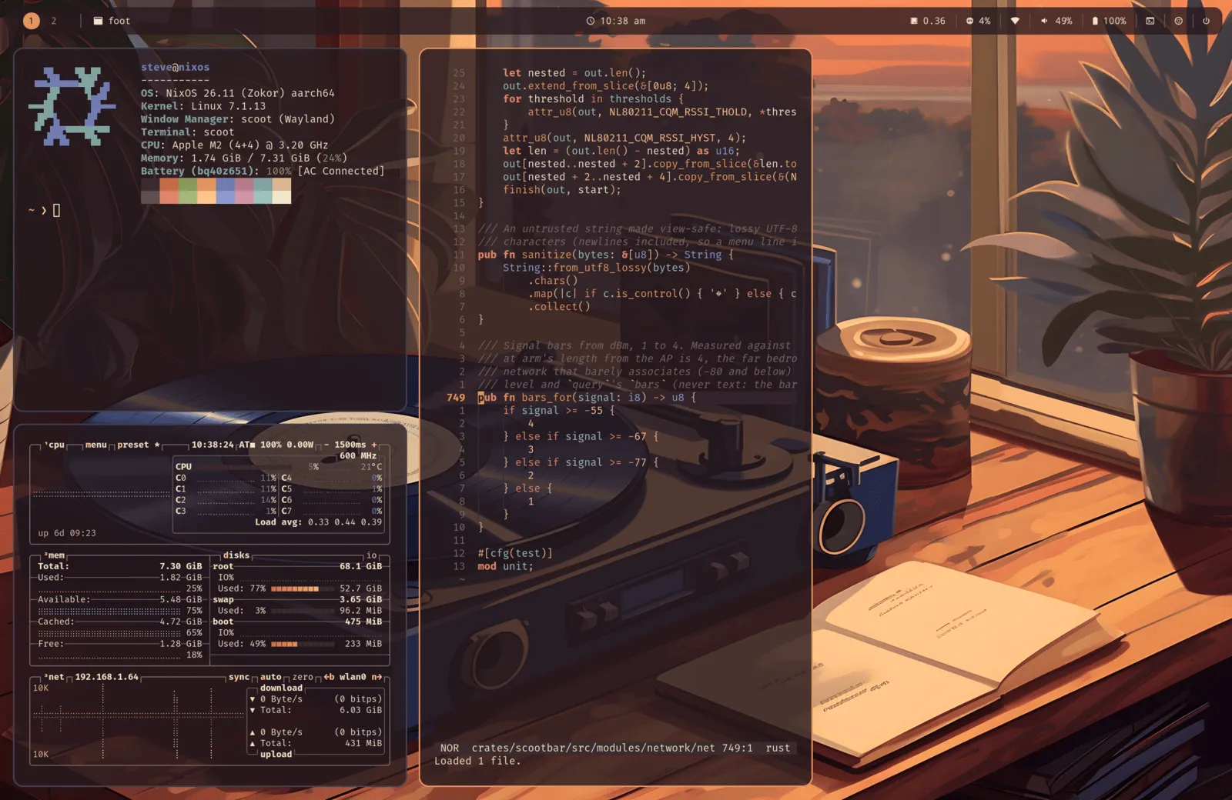Click line 749 pub fn bars_for
The width and height of the screenshot is (1232, 800).
click(x=587, y=398)
